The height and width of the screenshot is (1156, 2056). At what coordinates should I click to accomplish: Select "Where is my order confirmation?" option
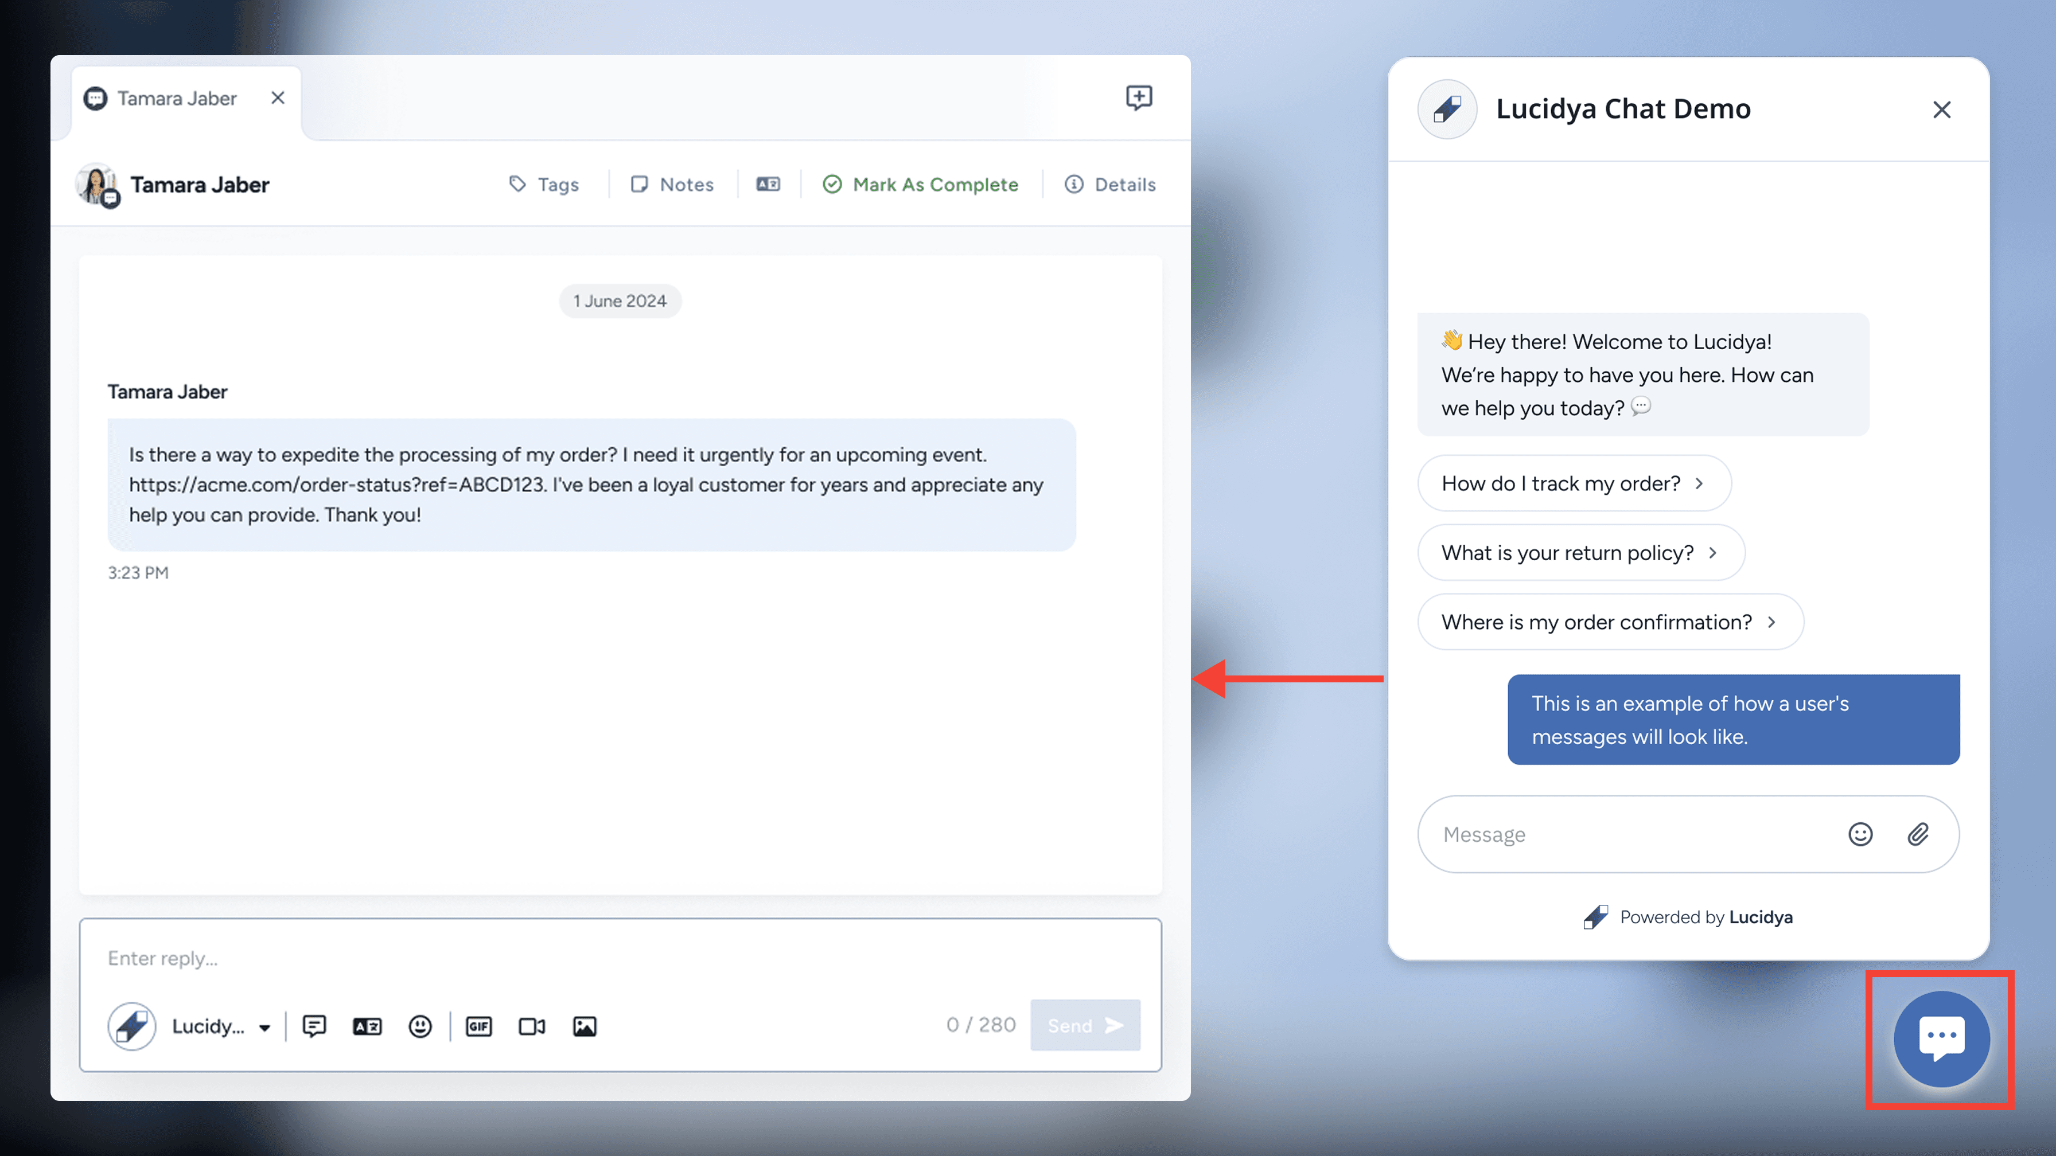(1609, 622)
